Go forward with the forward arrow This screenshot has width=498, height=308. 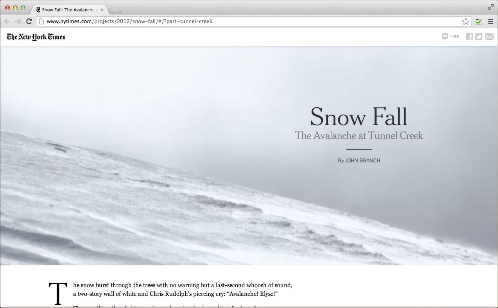coord(18,22)
